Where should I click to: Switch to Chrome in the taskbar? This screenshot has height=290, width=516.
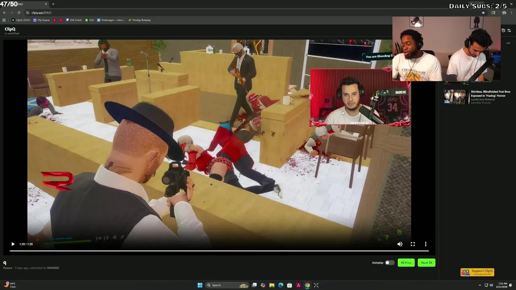pos(307,285)
